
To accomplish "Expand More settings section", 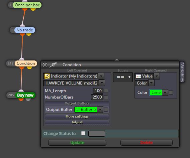I will (x=77, y=117).
